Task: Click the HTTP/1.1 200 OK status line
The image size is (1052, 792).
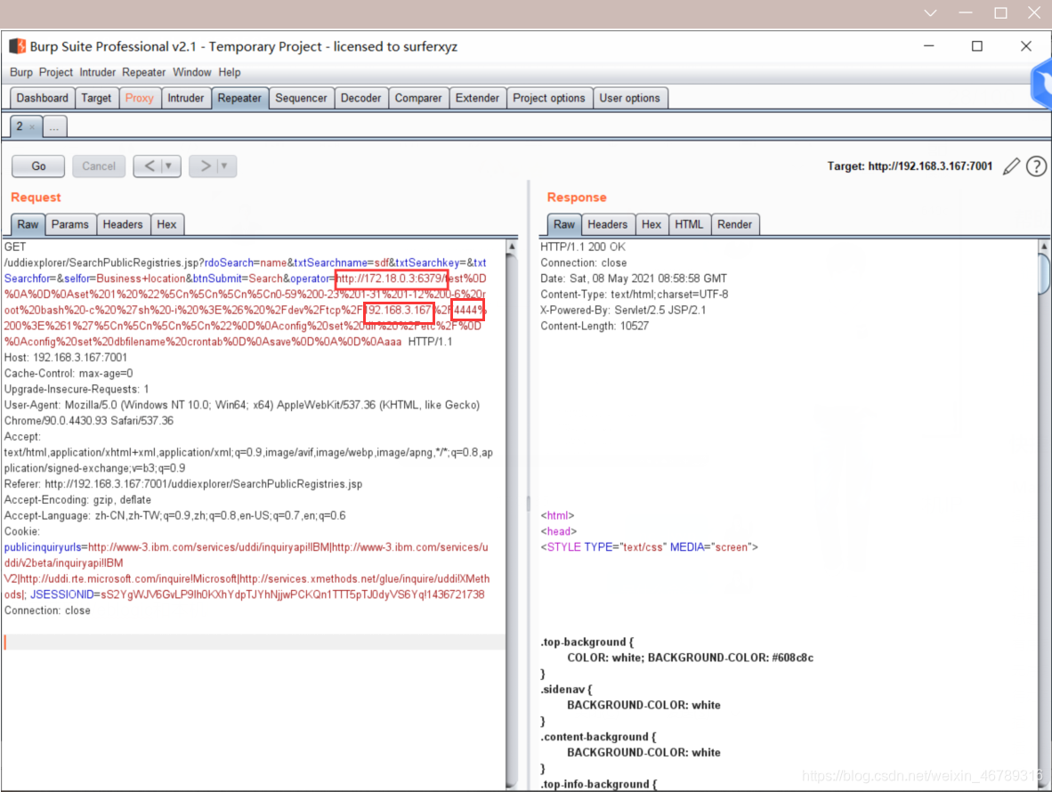Action: click(582, 246)
